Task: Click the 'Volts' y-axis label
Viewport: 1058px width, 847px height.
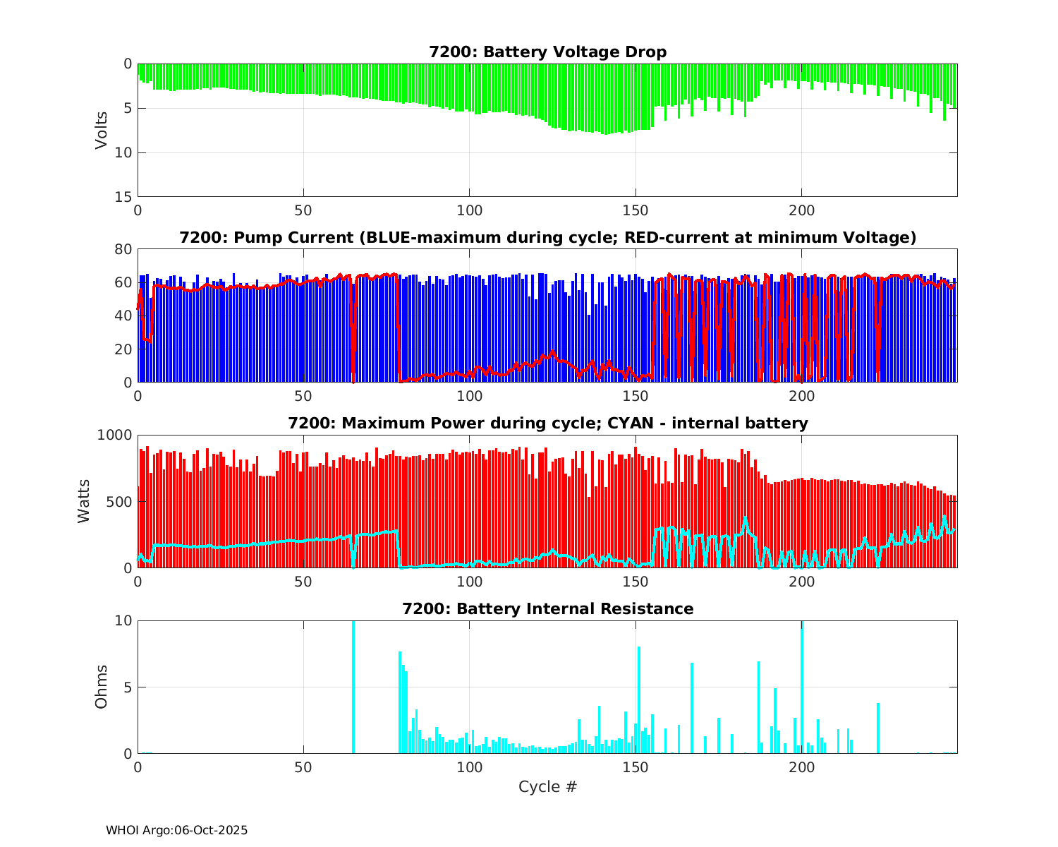Action: click(x=102, y=130)
